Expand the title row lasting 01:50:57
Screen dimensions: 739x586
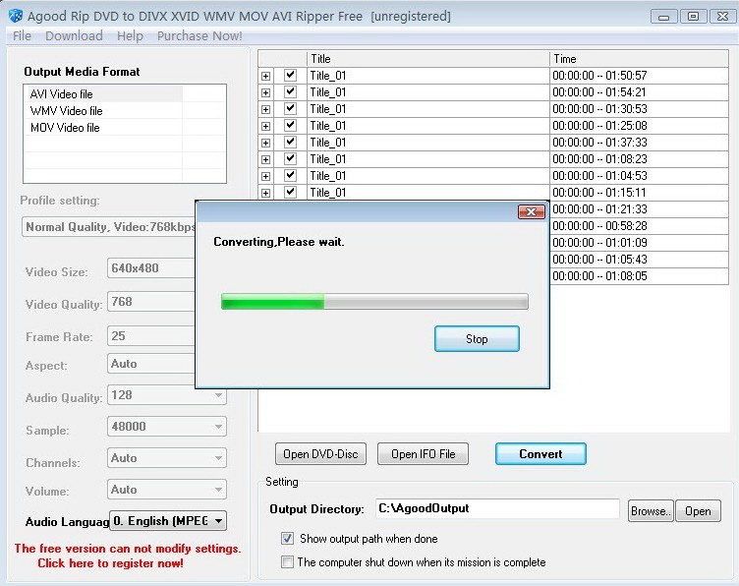(x=265, y=76)
